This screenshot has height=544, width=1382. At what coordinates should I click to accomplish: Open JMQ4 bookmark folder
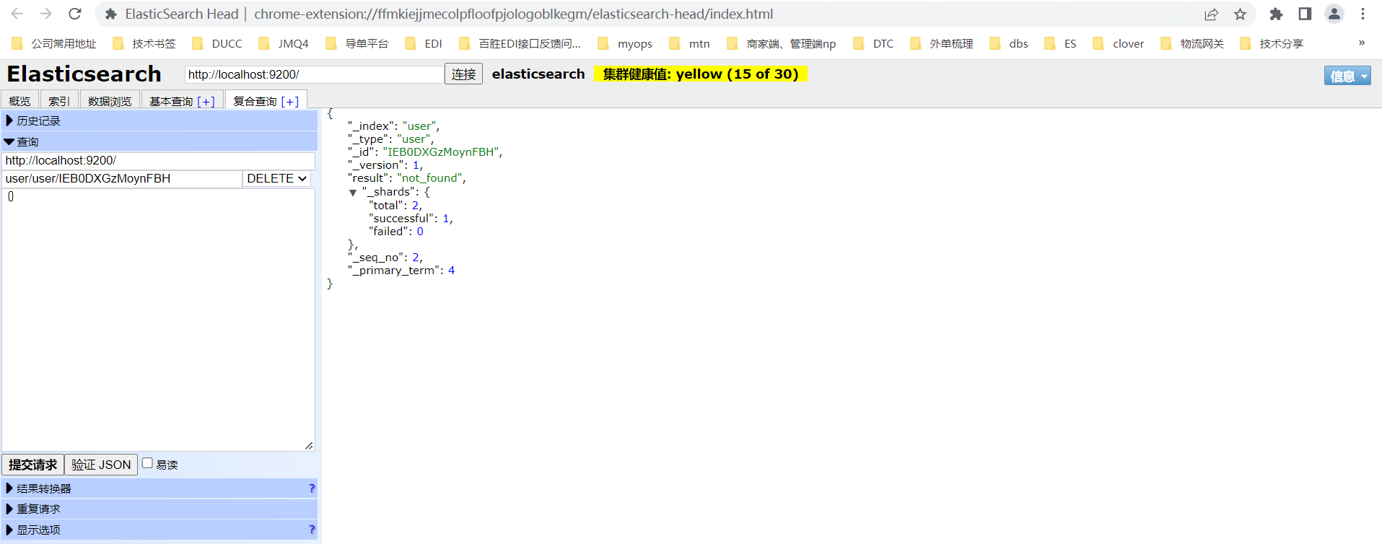tap(284, 44)
